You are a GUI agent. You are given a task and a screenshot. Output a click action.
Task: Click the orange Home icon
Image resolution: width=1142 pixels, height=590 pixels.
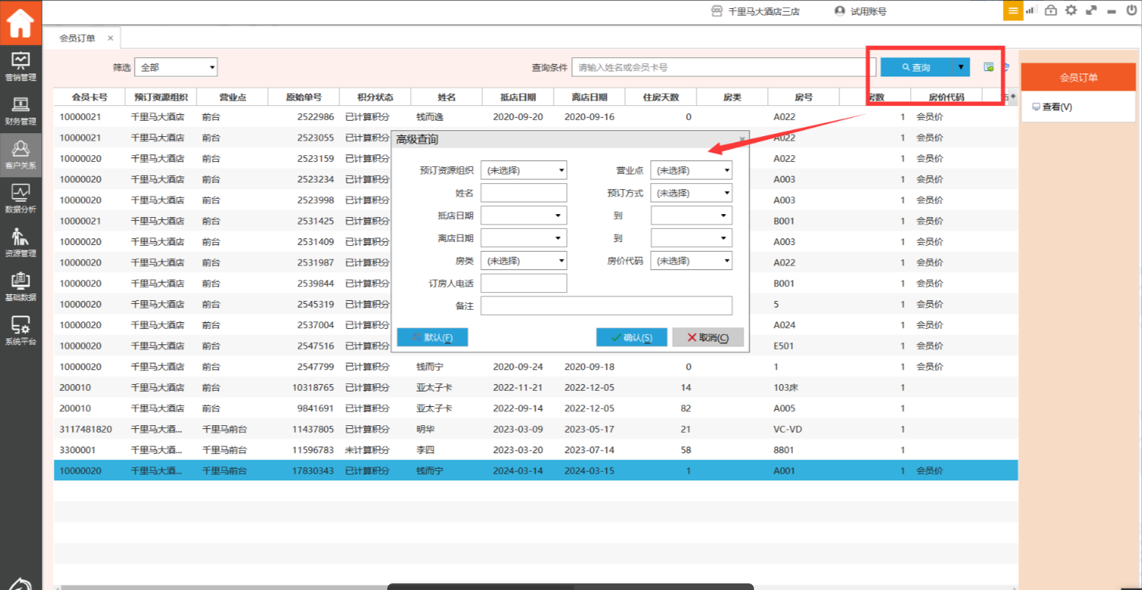(x=21, y=23)
